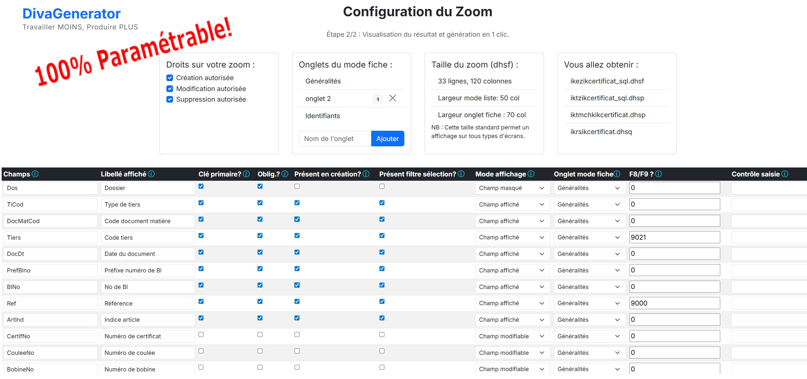Screen dimensions: 807x379
Task: Expand Champ modifiable dropdown for CouleeNo row
Action: point(512,353)
